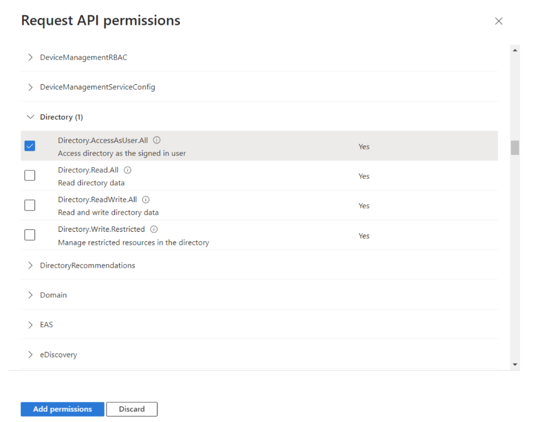
Task: Show info for Directory.Write.Restricted
Action: [x=154, y=229]
